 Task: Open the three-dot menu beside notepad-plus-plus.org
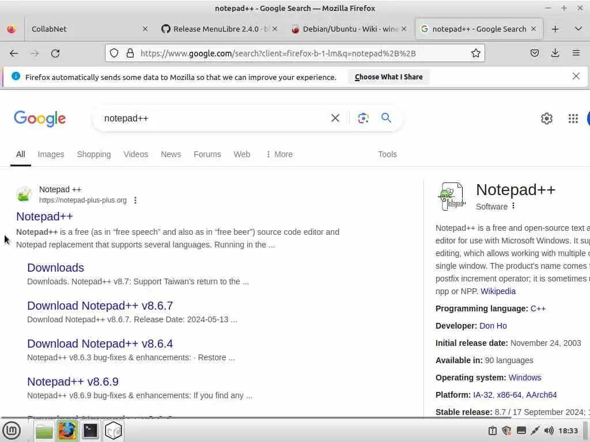(135, 200)
